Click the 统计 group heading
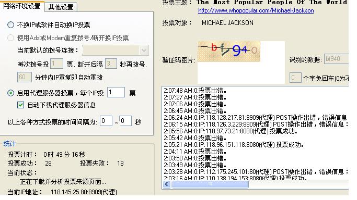 pos(9,144)
